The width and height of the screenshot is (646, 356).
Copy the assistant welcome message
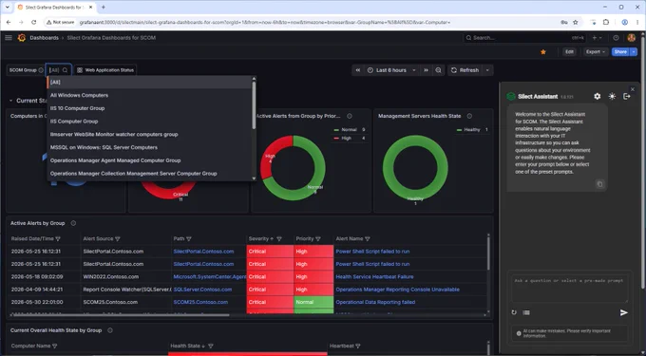[x=599, y=184]
